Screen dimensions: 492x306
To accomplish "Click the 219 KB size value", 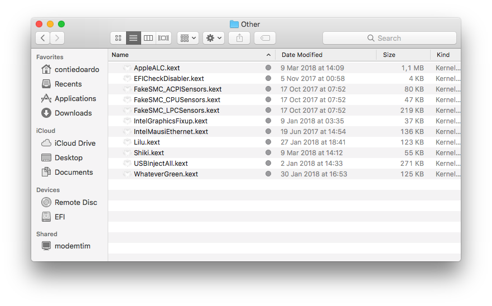I will coord(412,110).
